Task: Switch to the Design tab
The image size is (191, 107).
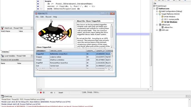Action: (90, 92)
